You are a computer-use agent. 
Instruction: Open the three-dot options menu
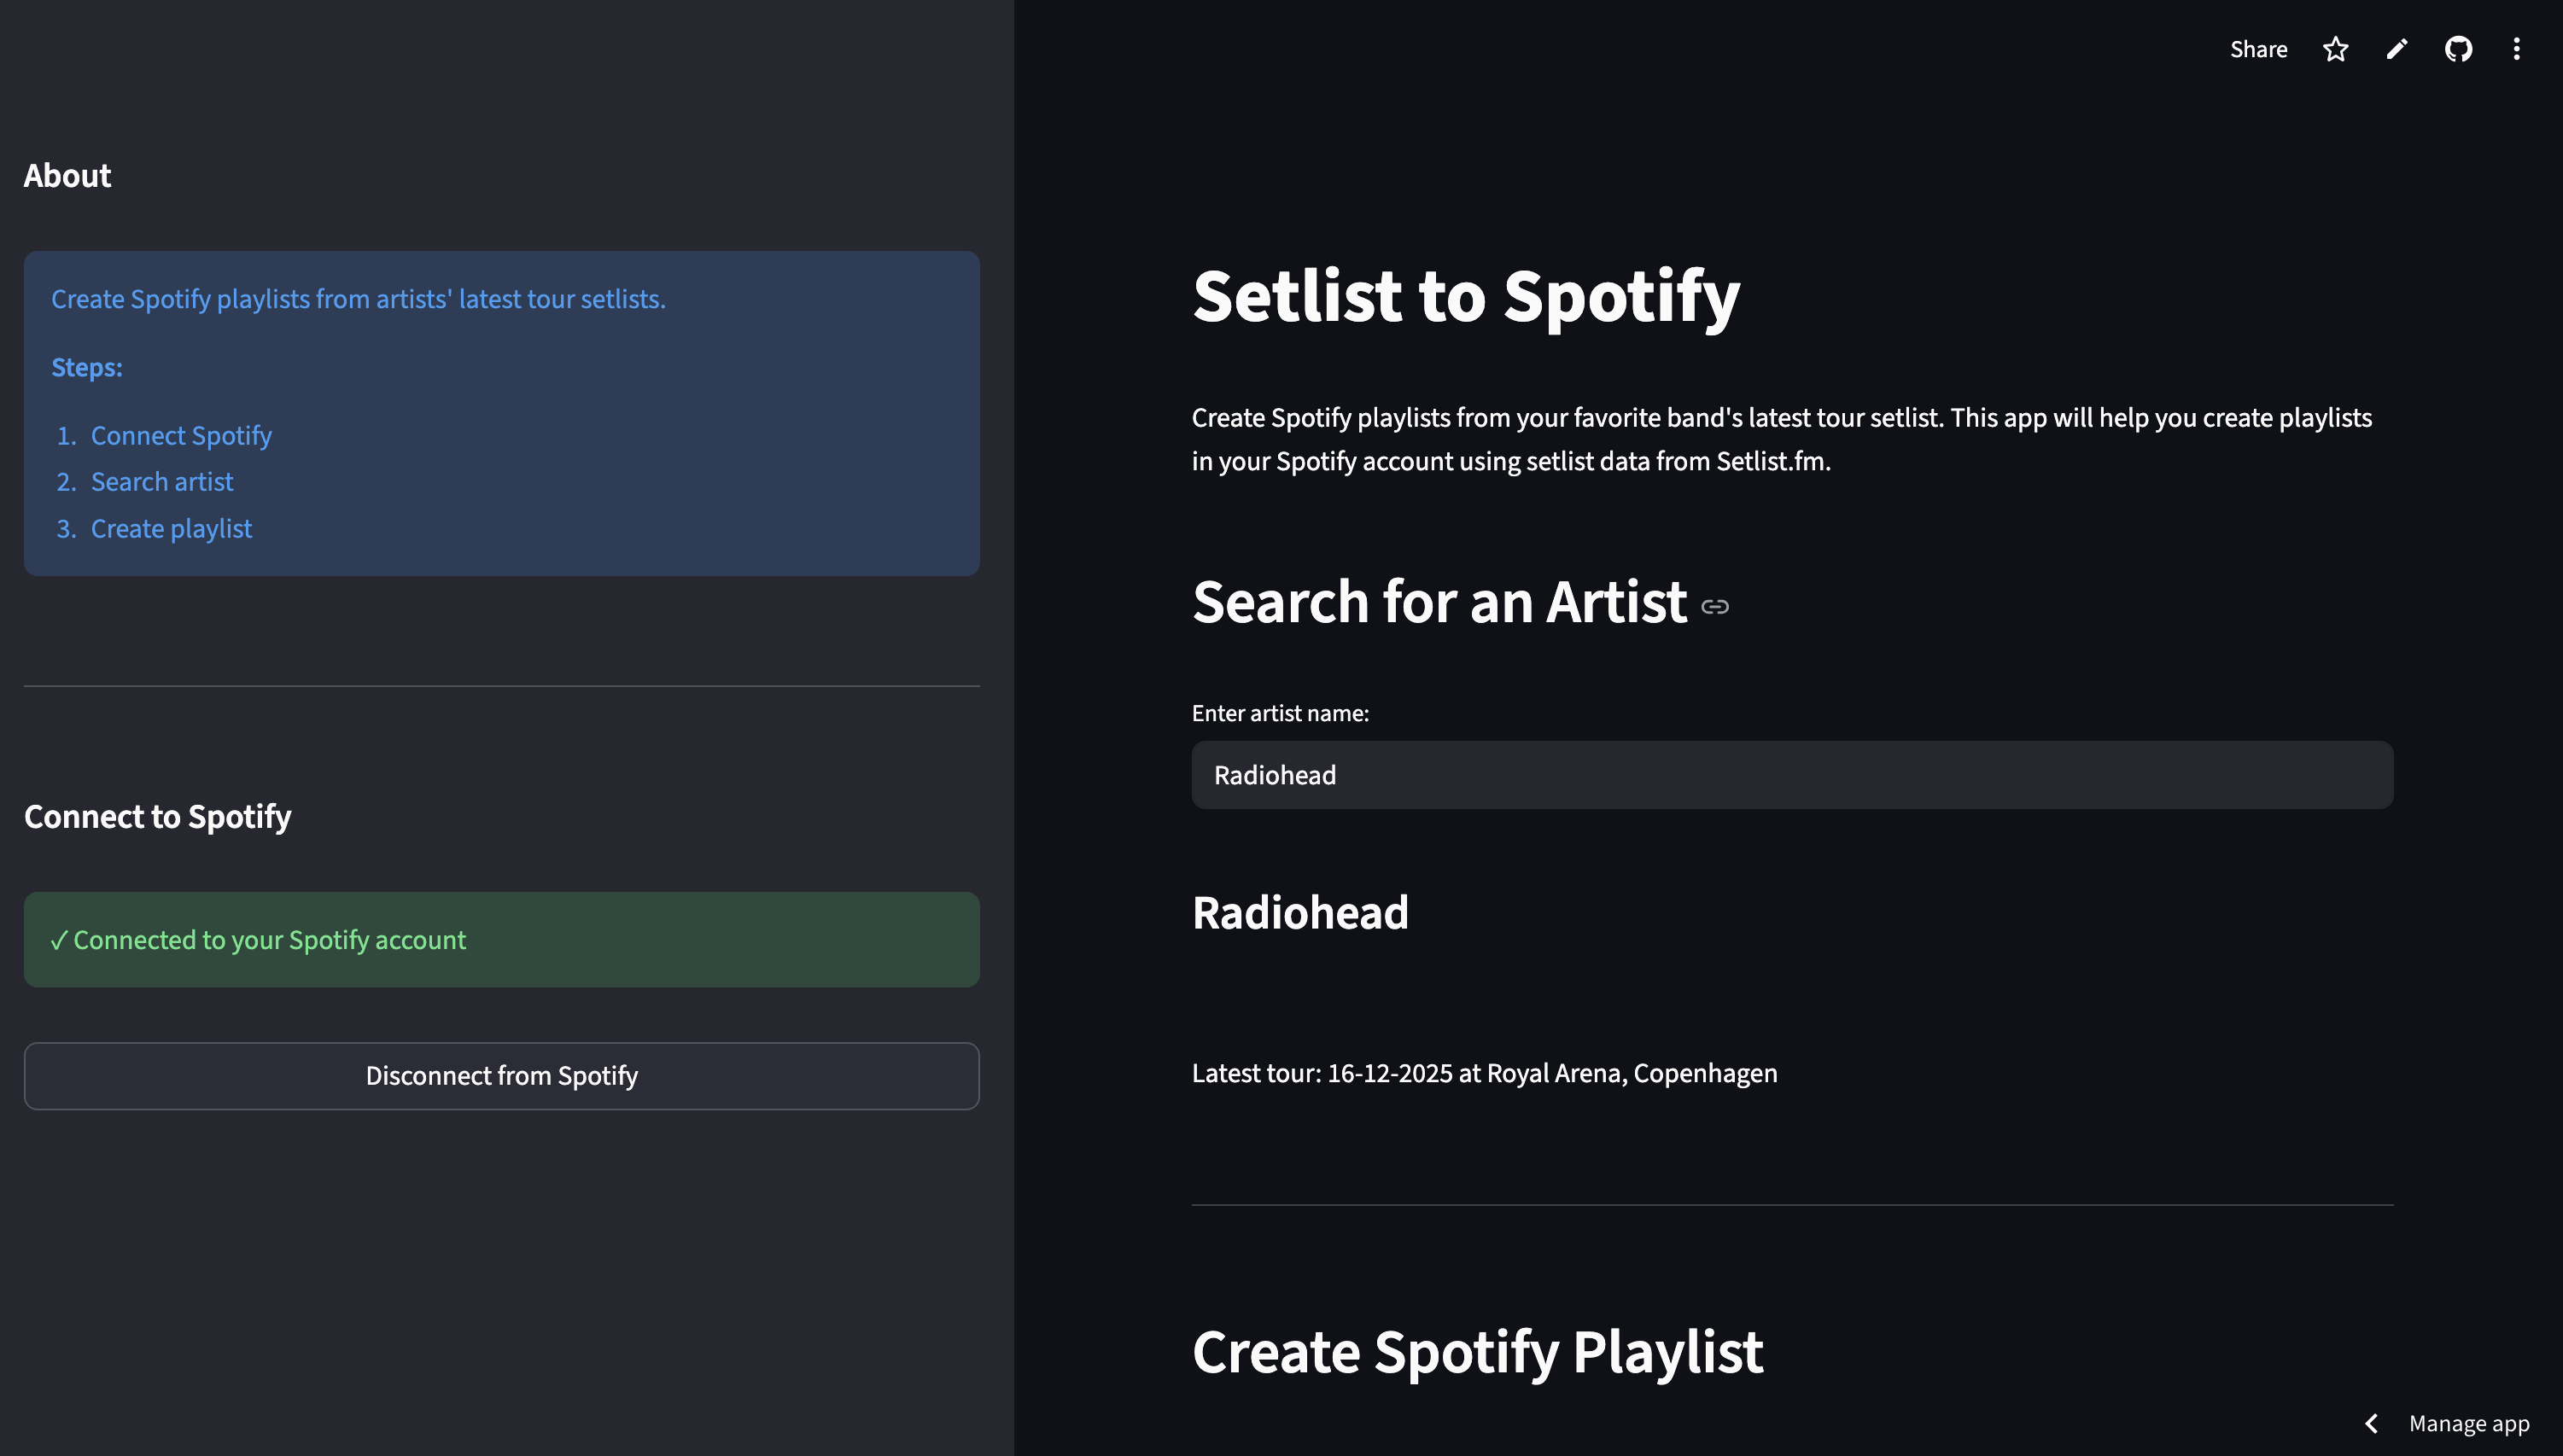click(2516, 49)
